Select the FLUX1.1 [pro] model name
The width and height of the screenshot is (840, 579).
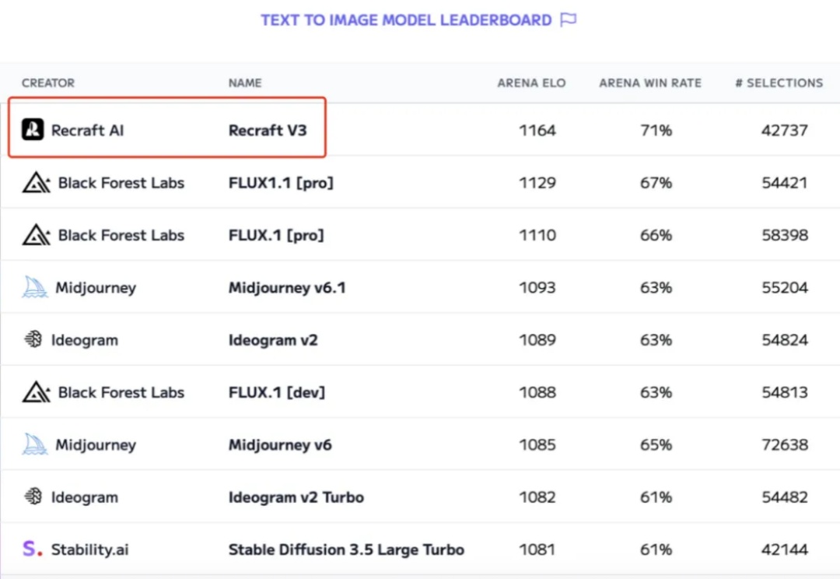[x=281, y=183]
